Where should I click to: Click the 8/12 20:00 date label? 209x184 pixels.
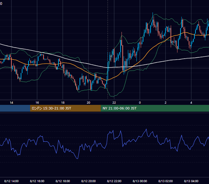[x=89, y=181]
